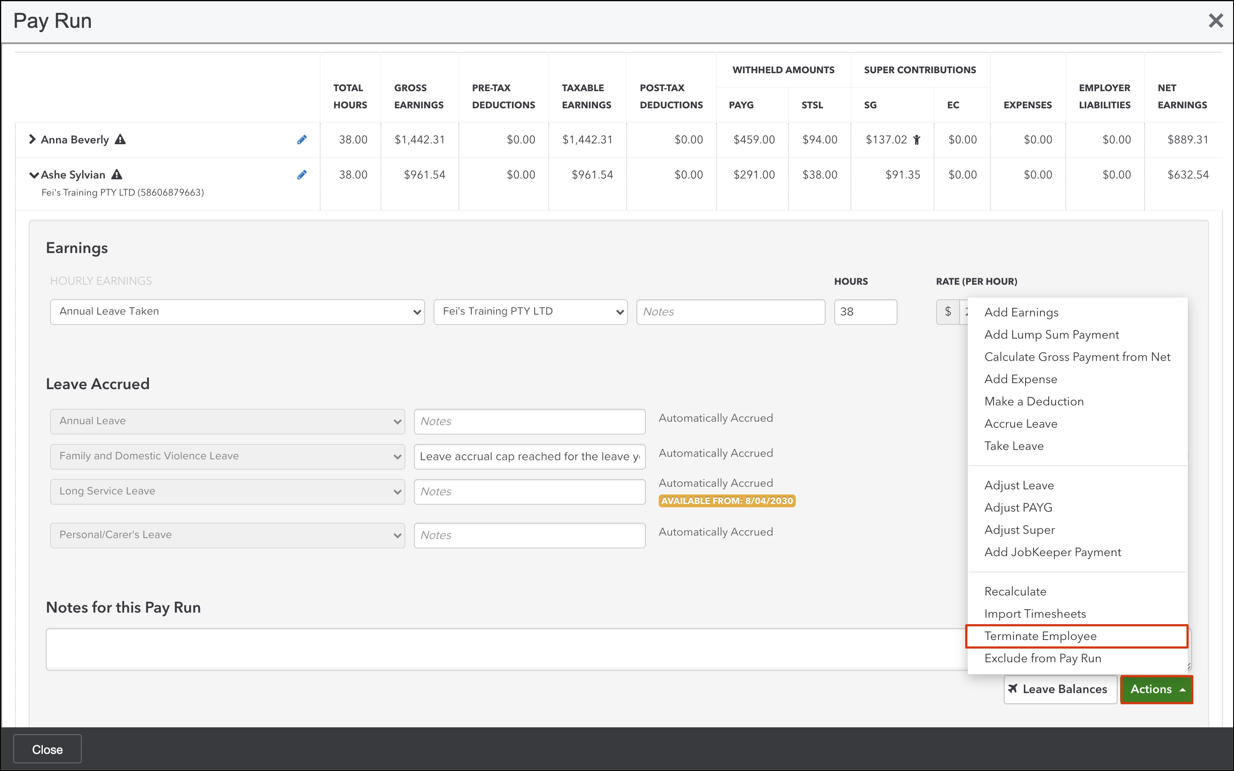1234x771 pixels.
Task: Choose Exclude from Pay Run option
Action: (x=1042, y=658)
